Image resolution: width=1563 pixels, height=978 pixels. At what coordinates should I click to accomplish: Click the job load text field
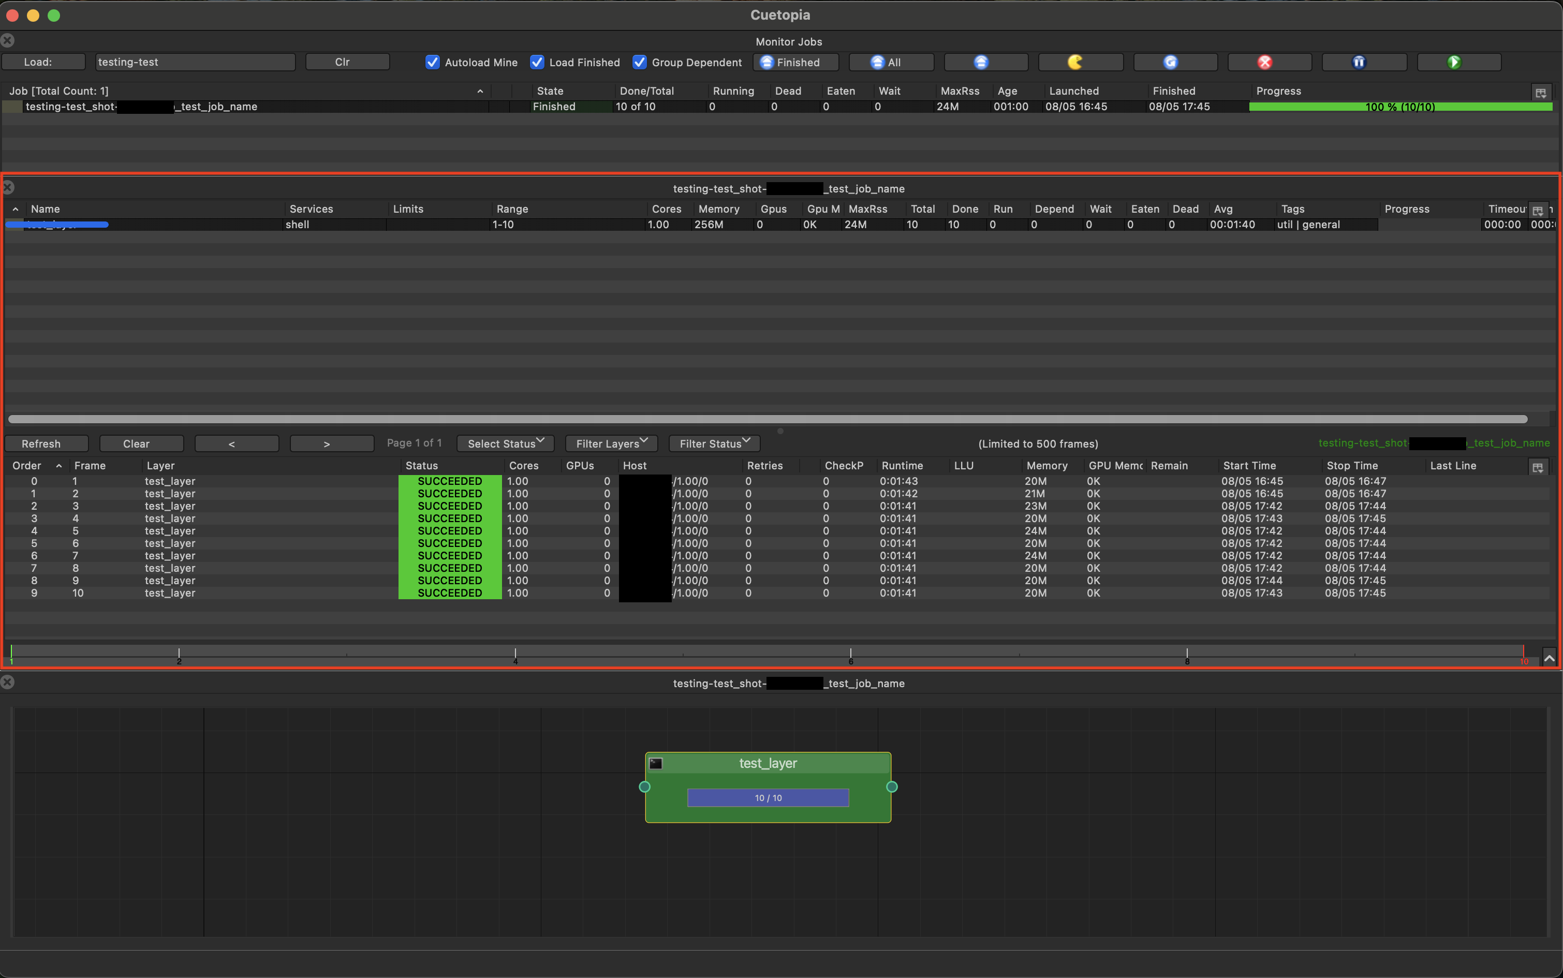click(196, 62)
